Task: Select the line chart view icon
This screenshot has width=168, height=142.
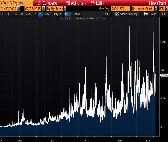Action: [67, 14]
